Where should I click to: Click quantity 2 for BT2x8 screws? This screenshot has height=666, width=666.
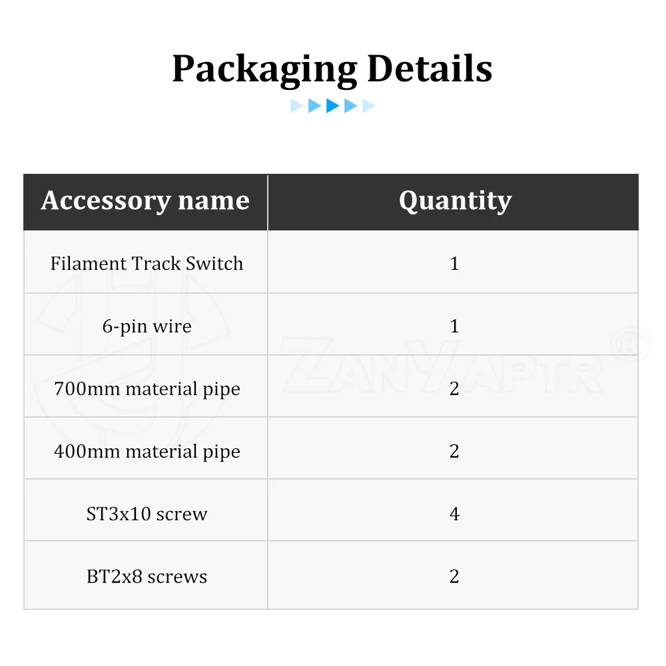click(x=454, y=576)
